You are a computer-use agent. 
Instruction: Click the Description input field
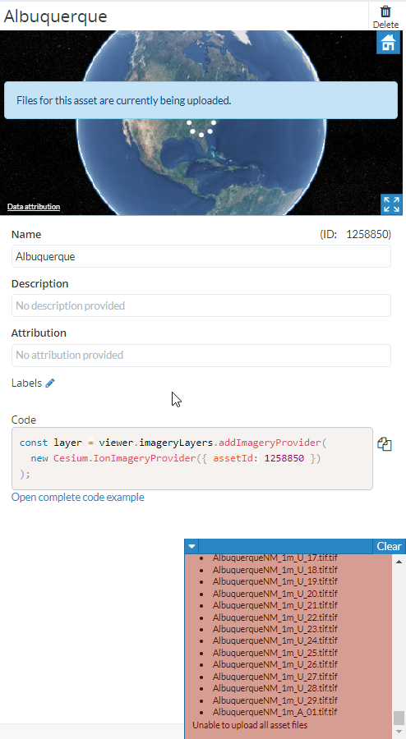pos(201,305)
